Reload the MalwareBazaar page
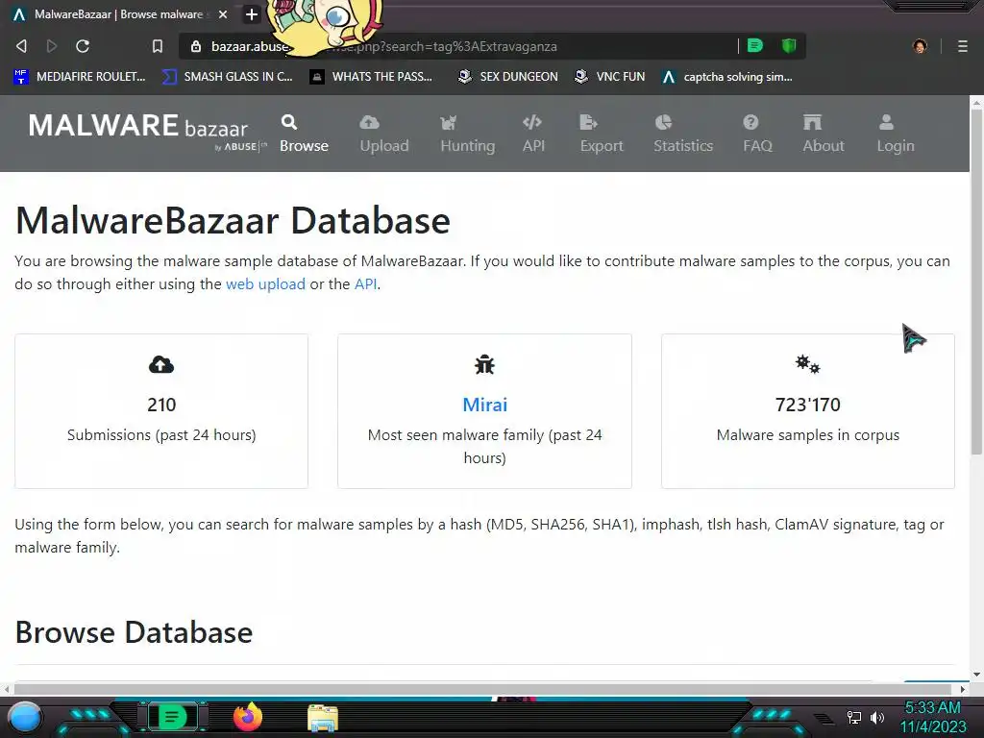Viewport: 984px width, 738px height. pyautogui.click(x=83, y=46)
